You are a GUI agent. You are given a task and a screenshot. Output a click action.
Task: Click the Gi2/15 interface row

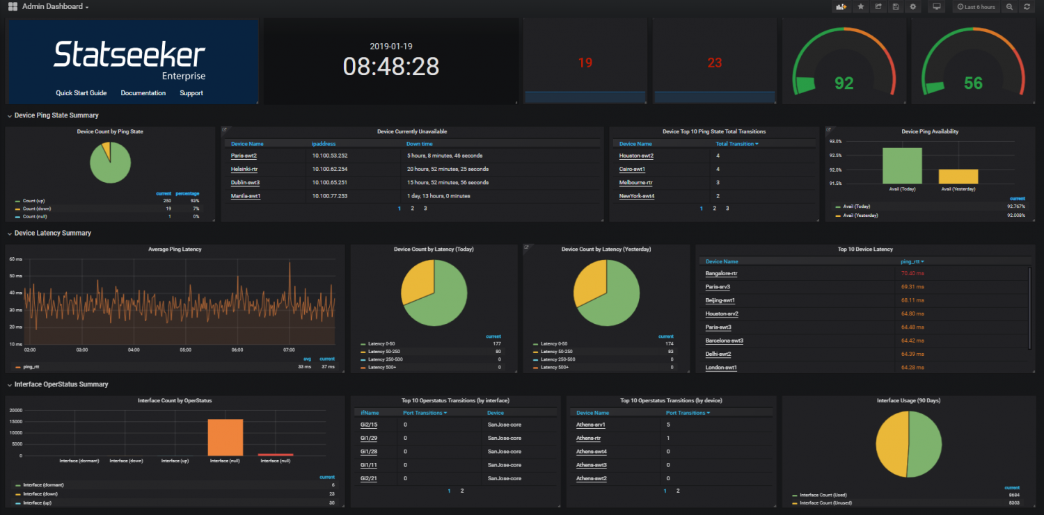(x=456, y=425)
